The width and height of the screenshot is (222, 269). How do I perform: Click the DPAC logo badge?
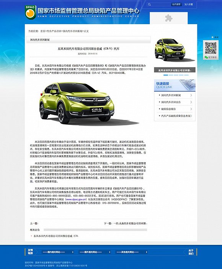pyautogui.click(x=30, y=12)
